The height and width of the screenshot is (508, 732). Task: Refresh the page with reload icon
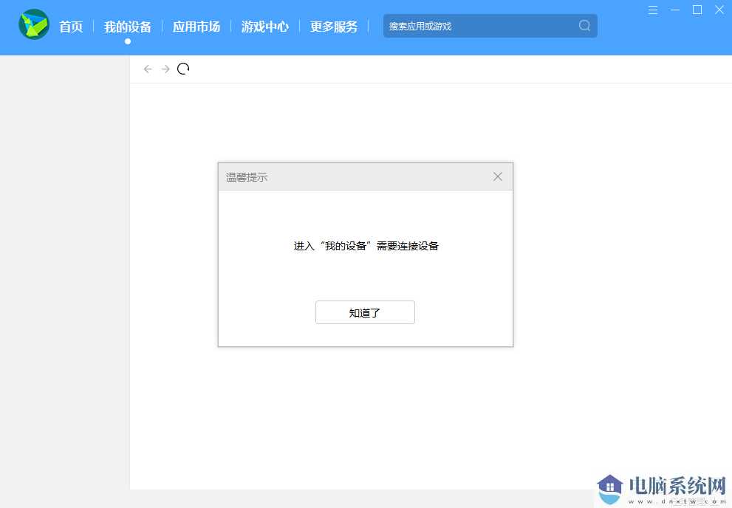point(183,69)
